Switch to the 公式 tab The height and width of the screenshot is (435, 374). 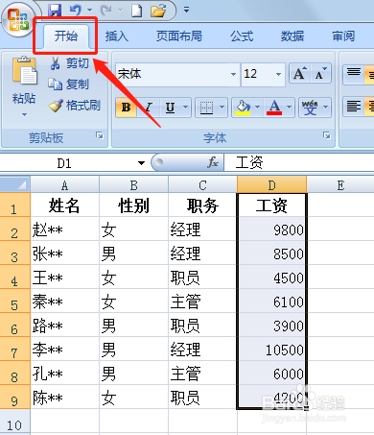pyautogui.click(x=242, y=36)
